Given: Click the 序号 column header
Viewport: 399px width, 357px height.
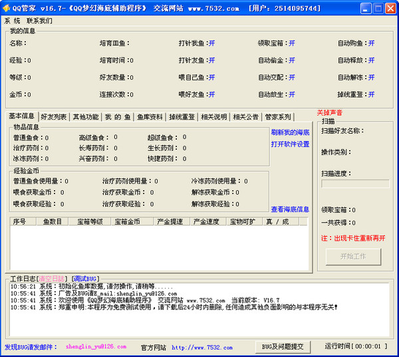Looking at the screenshot, I should pos(23,221).
